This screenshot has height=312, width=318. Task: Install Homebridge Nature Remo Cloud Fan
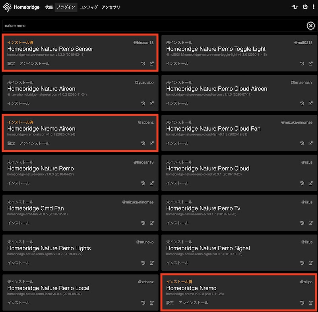click(x=177, y=143)
